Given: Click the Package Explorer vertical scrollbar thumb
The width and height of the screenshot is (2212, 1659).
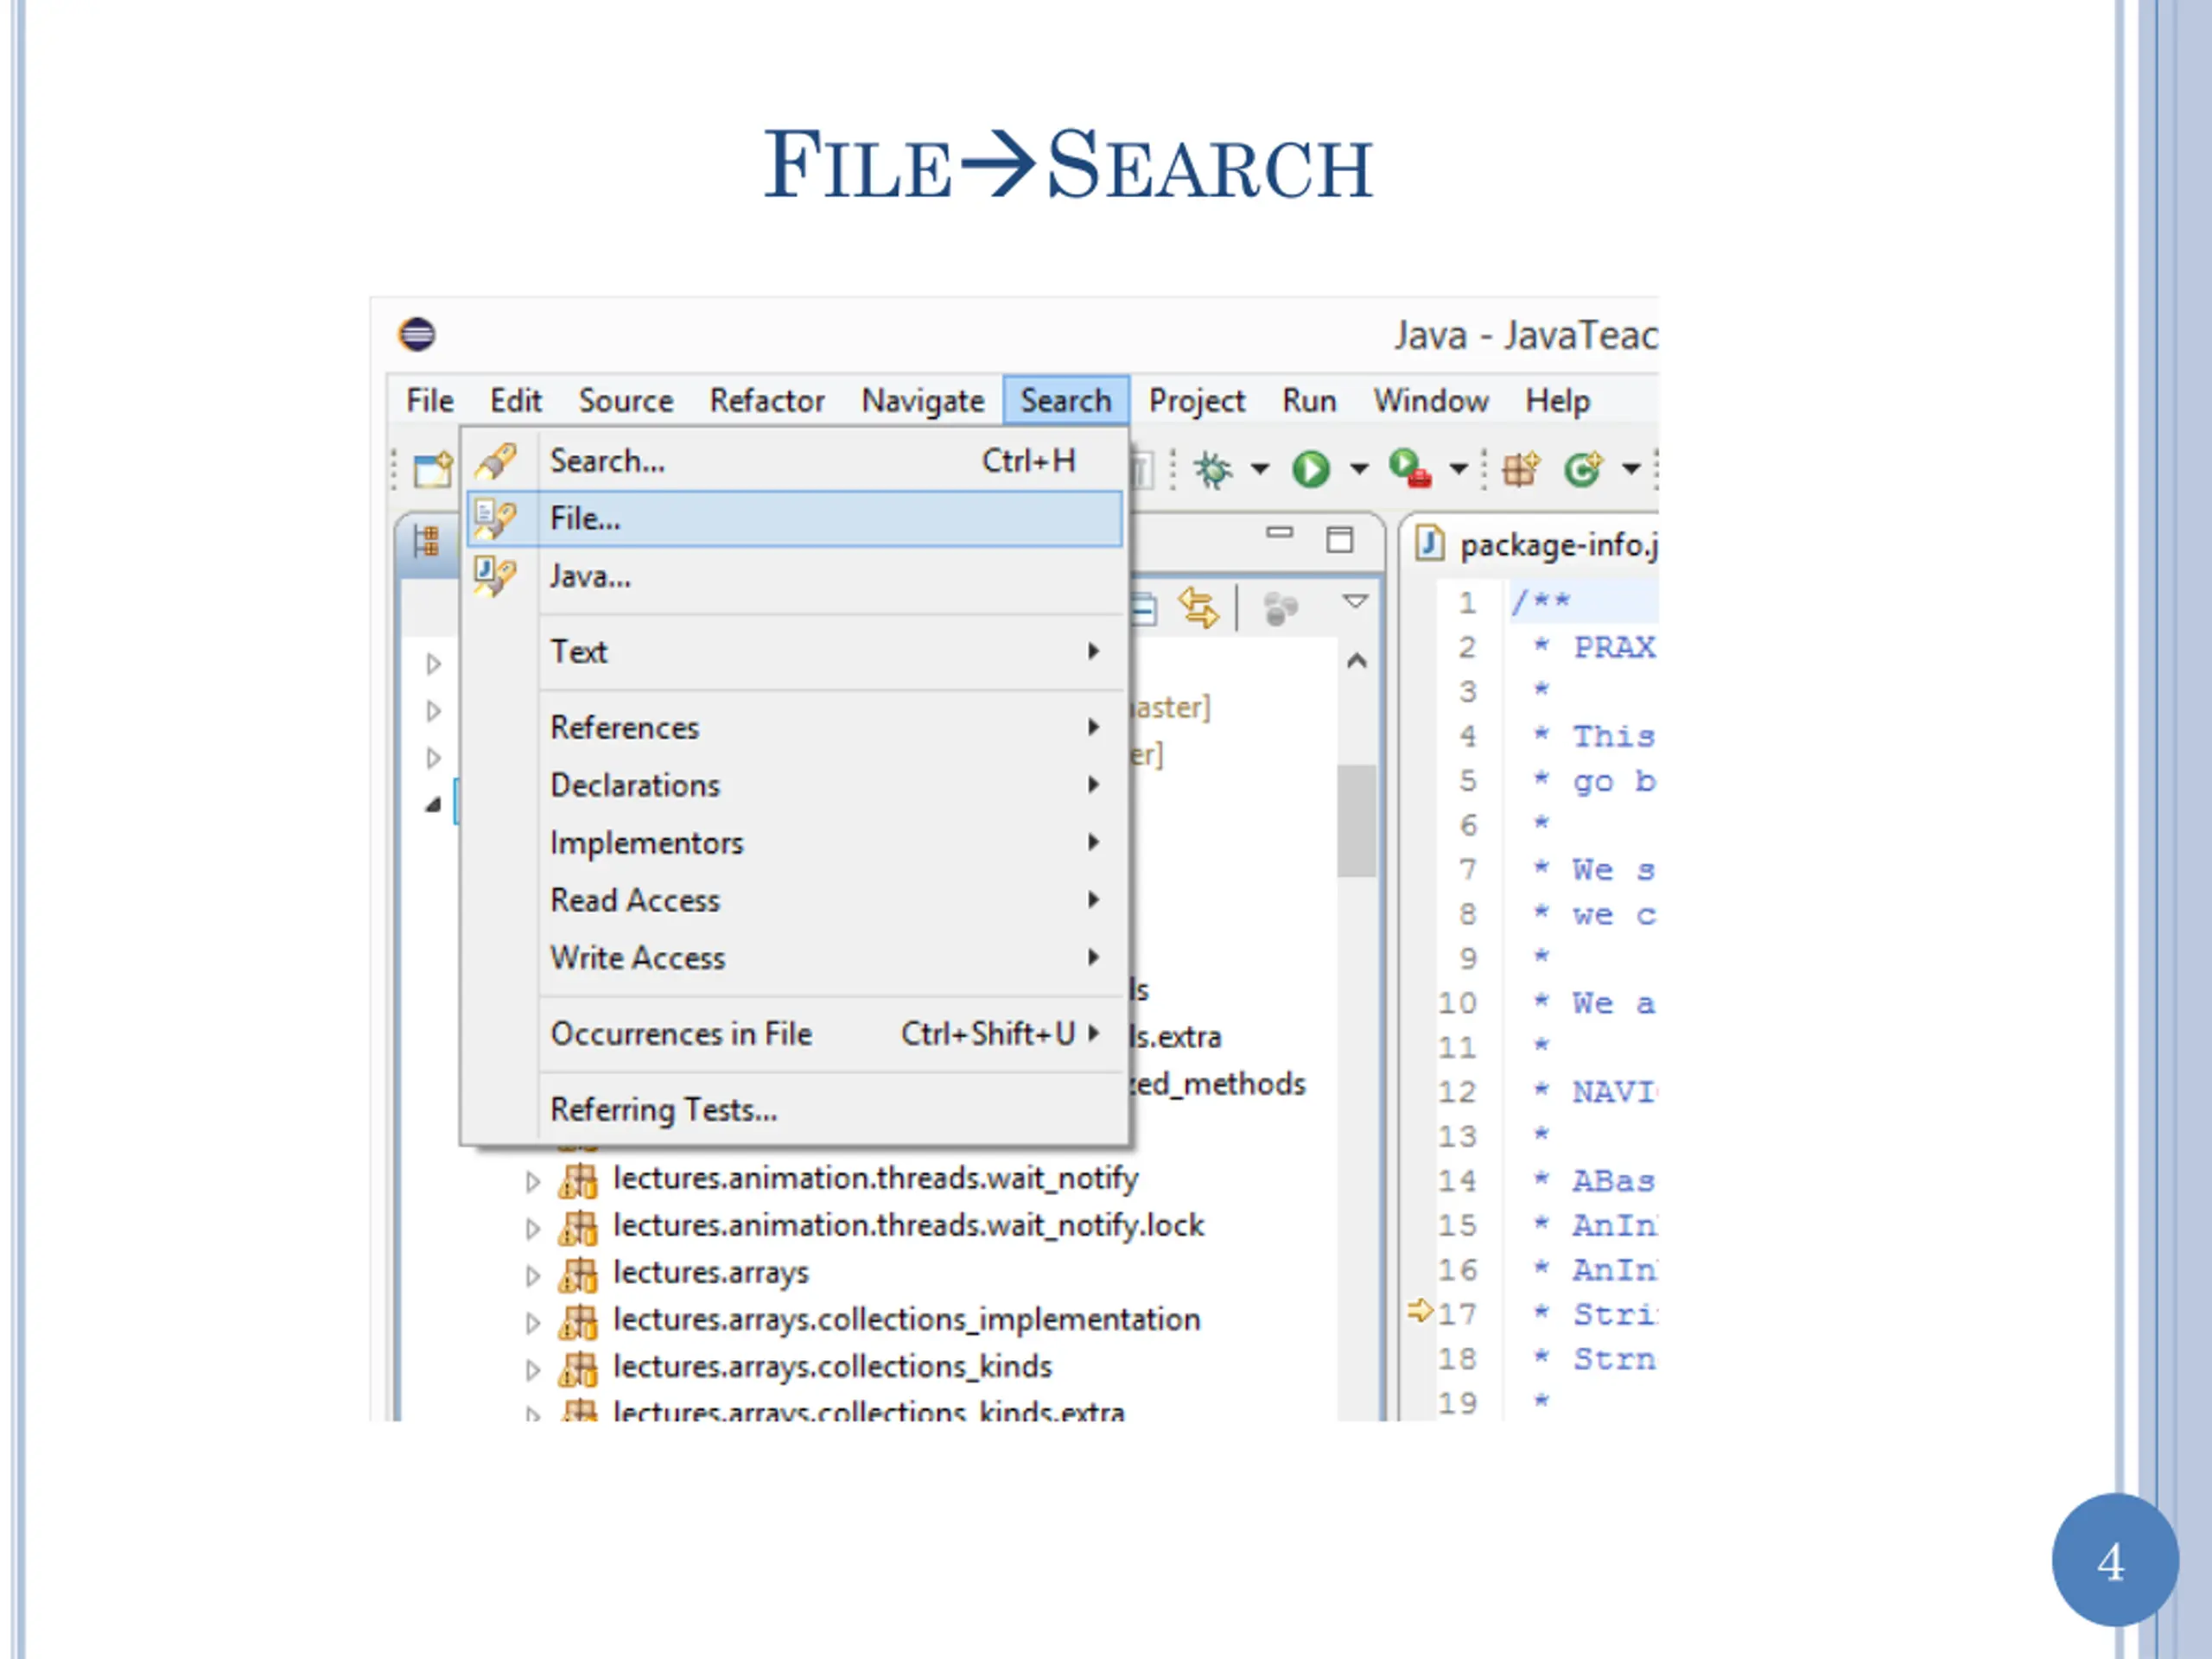Looking at the screenshot, I should click(x=1357, y=821).
